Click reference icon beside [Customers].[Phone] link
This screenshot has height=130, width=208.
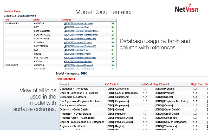[x=65, y=54]
